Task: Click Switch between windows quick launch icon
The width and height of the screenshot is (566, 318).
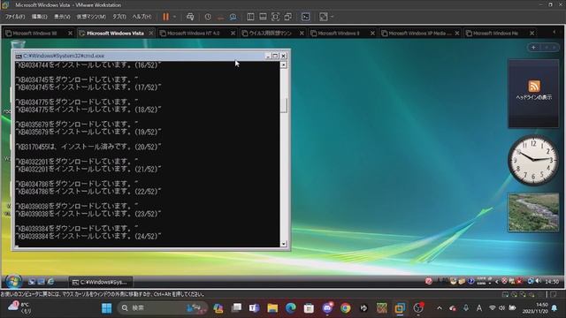Action: point(42,282)
